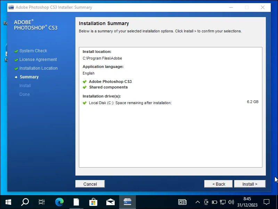Show hidden system tray icons
Screen dimensions: 278x209
(x=198, y=202)
